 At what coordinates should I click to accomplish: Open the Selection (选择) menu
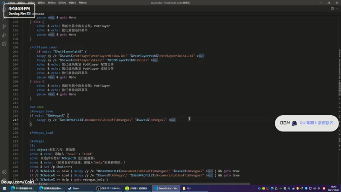[x=31, y=3]
